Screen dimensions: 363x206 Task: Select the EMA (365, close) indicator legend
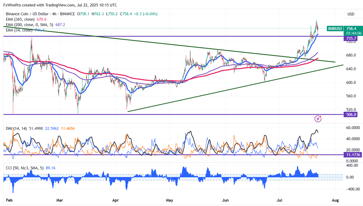click(20, 19)
